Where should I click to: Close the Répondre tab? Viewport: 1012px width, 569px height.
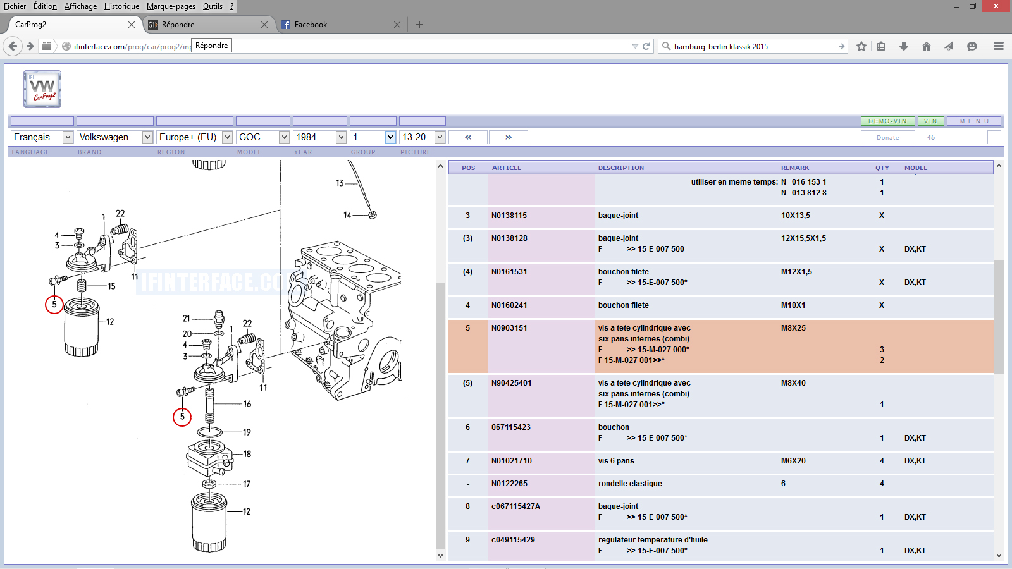coord(264,25)
